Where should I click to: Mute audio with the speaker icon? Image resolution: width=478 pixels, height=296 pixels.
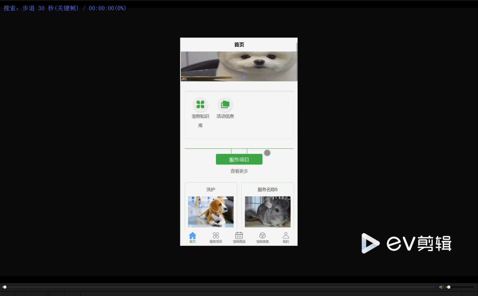pos(441,287)
